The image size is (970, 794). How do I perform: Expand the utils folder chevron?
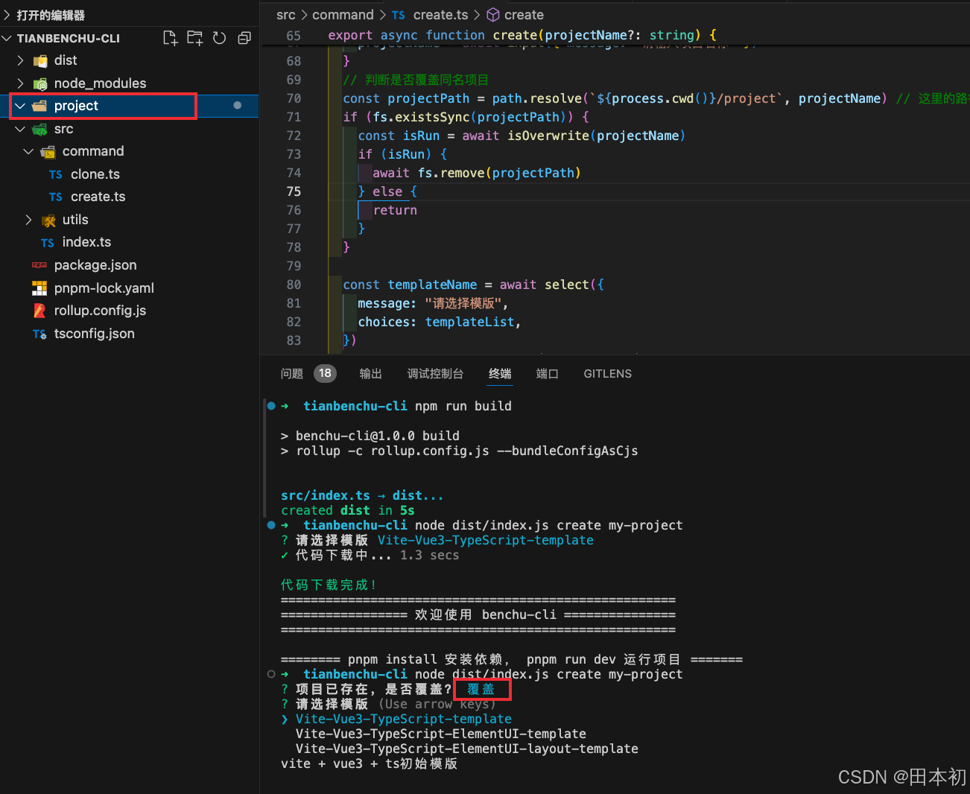click(x=28, y=220)
